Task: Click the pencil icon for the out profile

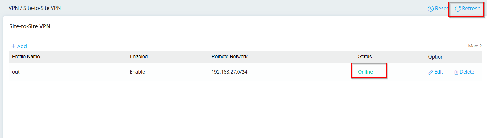Action: coord(431,72)
